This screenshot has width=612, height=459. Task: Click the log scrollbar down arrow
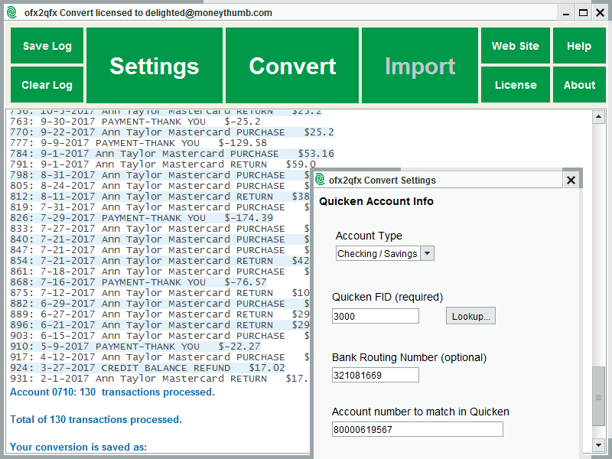pyautogui.click(x=598, y=444)
